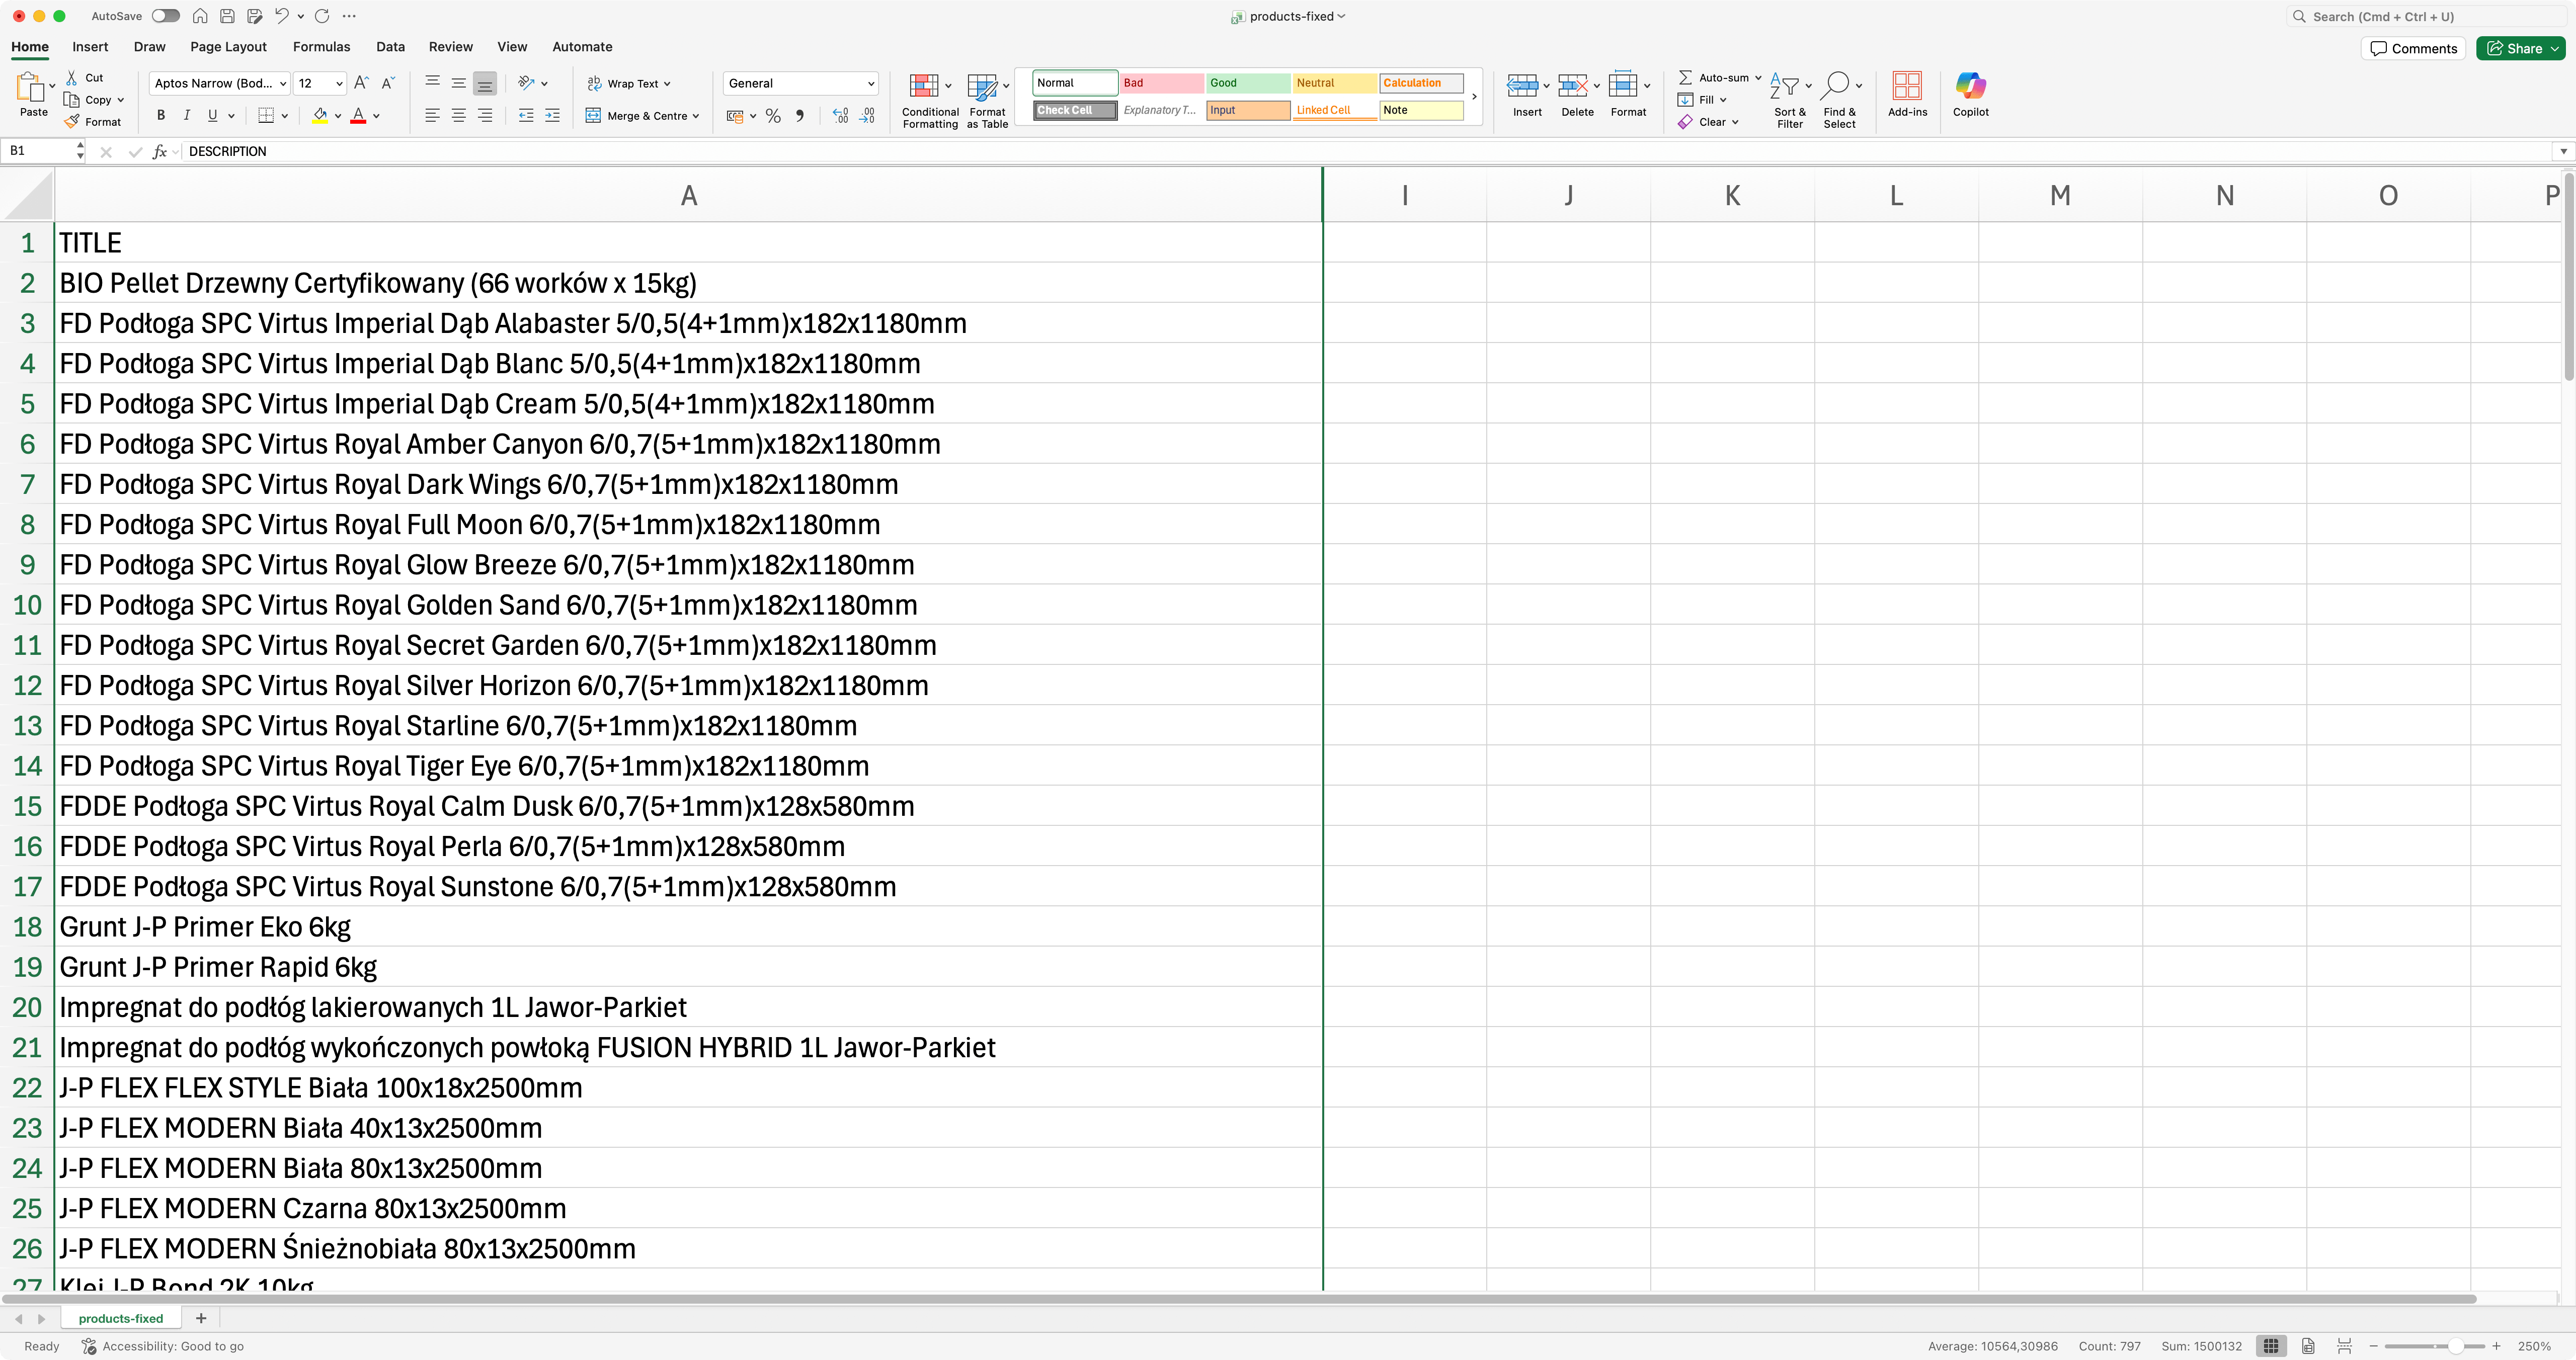Switch to the Data tab

tap(390, 47)
